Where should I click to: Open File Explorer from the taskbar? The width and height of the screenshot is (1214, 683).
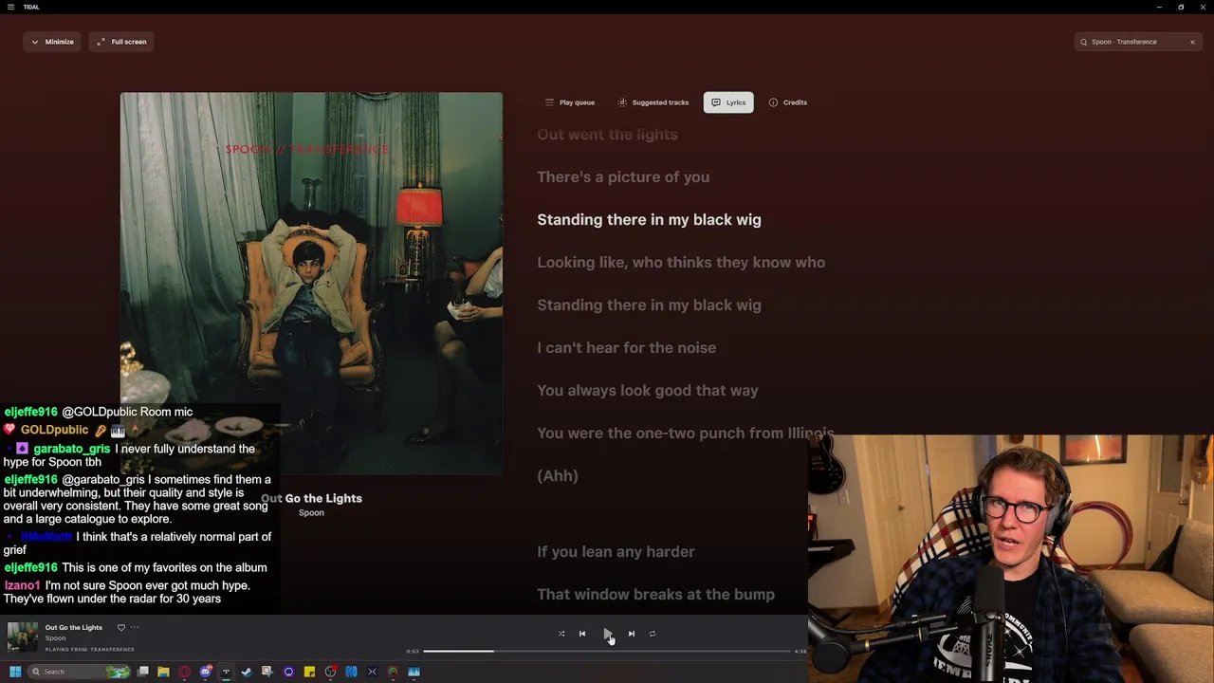[x=163, y=672]
